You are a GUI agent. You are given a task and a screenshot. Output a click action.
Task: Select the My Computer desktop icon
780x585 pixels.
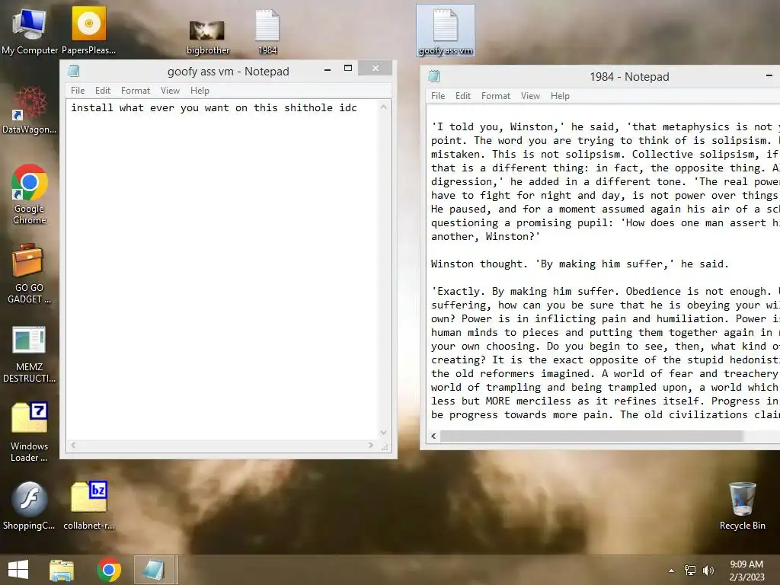point(30,30)
